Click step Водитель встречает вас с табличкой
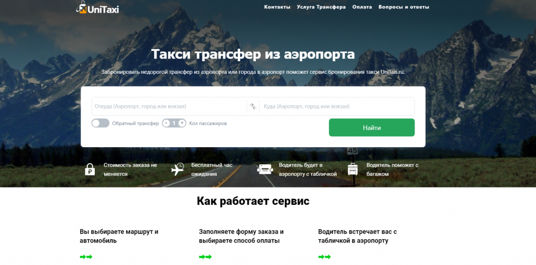The image size is (536, 265). [x=357, y=236]
